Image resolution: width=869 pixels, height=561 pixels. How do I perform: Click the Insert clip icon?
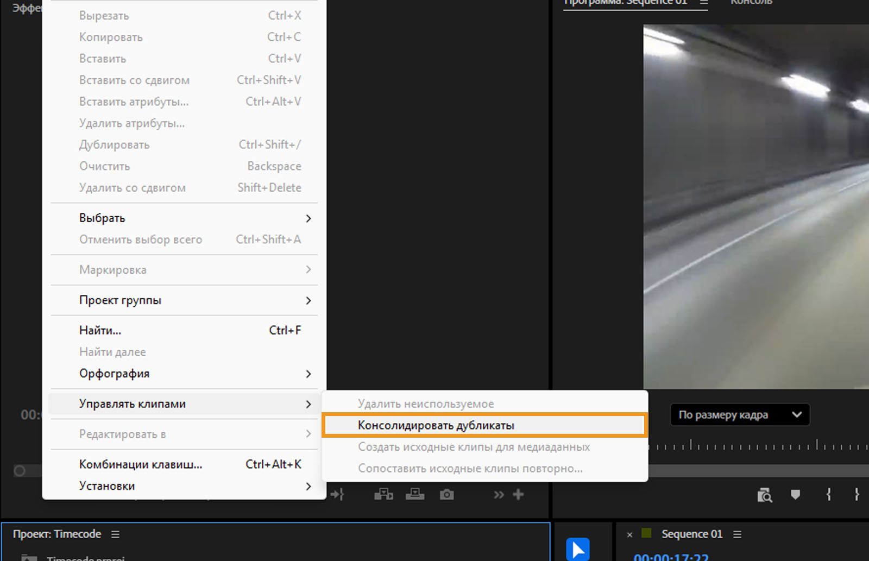[383, 494]
